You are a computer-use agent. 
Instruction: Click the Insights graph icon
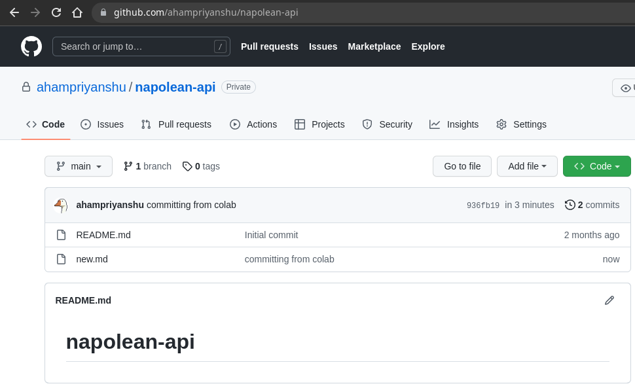[x=435, y=124]
